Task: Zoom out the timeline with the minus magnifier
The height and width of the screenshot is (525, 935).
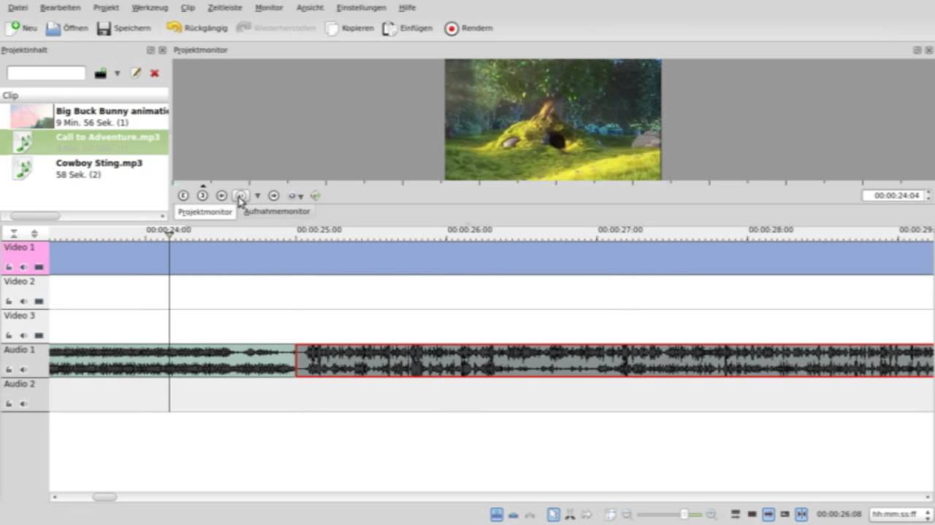Action: coord(627,515)
